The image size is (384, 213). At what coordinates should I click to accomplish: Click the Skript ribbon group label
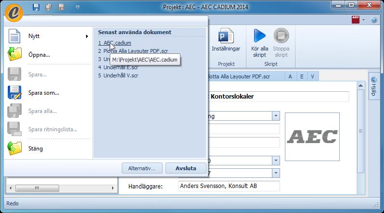pos(270,64)
